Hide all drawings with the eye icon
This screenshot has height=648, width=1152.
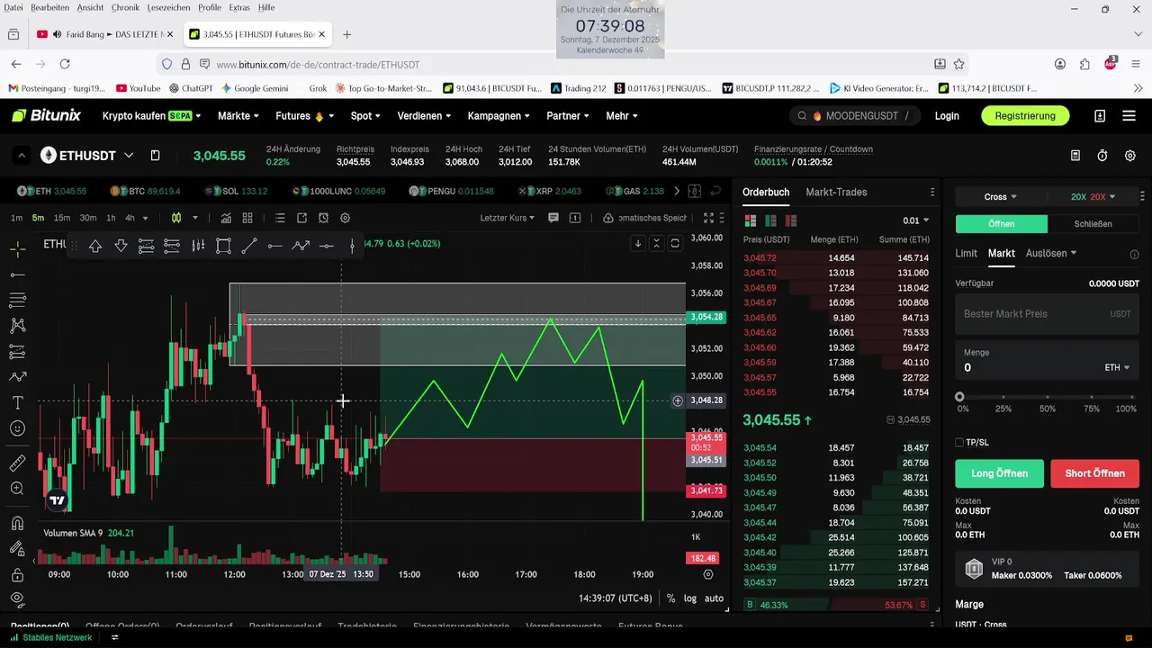[17, 599]
